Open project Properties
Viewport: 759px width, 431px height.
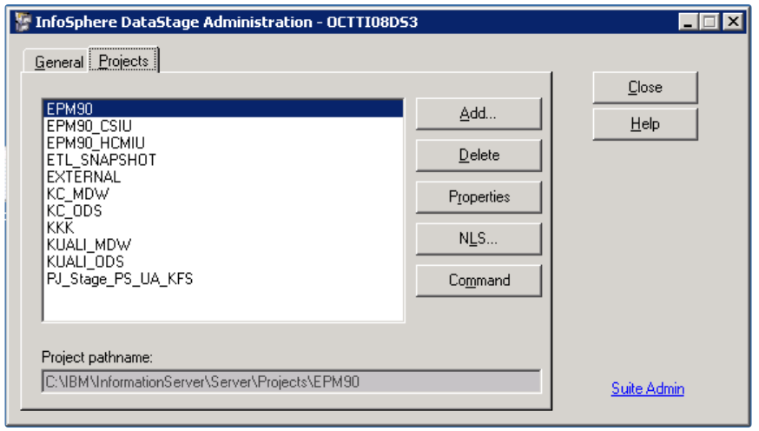[x=478, y=197]
